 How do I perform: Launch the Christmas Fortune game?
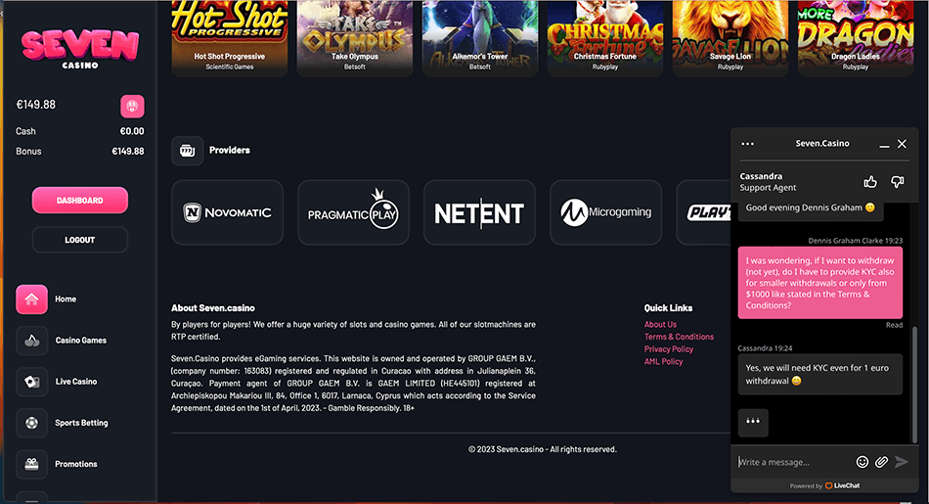coord(605,38)
